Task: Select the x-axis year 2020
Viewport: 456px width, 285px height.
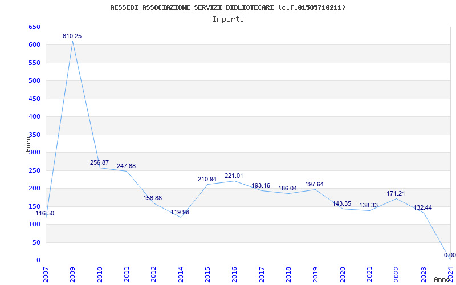Action: pos(343,275)
